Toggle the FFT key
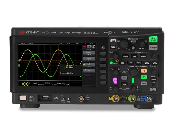Viewport: 175px width, 131px height. [124, 78]
